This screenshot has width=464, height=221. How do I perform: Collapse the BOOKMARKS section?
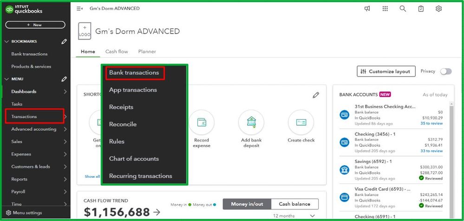[x=7, y=41]
